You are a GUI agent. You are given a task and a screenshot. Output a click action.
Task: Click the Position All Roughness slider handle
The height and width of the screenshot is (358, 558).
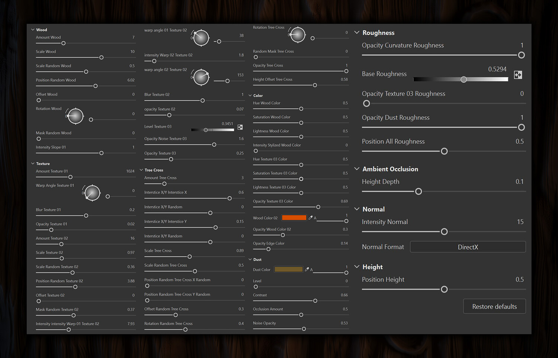coord(444,152)
